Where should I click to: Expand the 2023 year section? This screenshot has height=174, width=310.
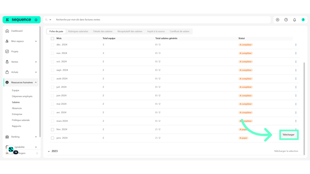click(49, 152)
